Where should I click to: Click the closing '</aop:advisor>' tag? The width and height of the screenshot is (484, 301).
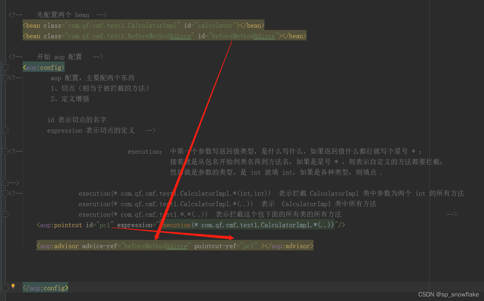tap(289, 246)
